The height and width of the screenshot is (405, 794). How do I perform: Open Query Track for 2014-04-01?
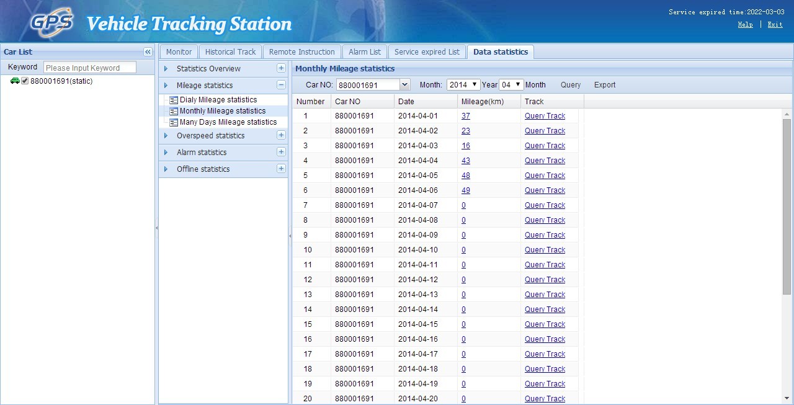[x=545, y=116]
